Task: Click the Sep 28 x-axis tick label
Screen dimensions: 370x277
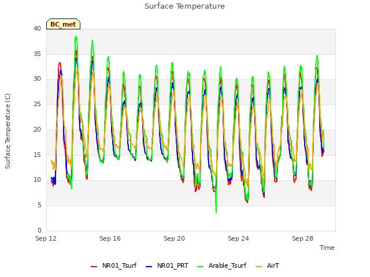Action: 302,238
